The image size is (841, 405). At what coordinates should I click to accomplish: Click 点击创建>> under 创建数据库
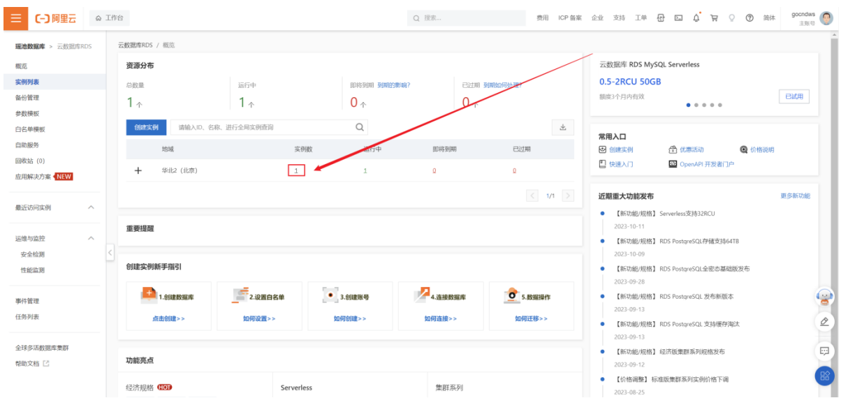[168, 319]
